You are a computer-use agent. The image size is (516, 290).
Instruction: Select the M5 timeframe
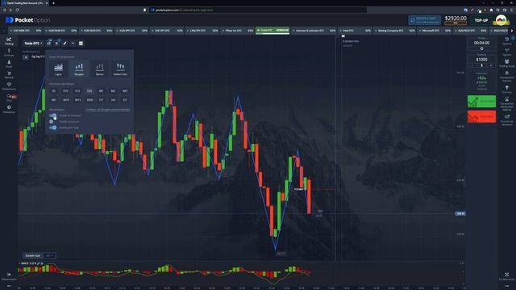(x=54, y=100)
